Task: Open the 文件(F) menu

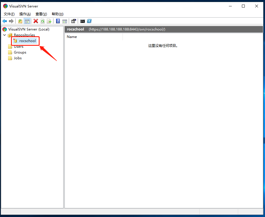Action: 9,14
